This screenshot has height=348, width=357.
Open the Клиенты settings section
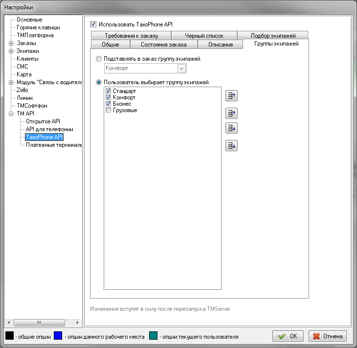click(x=27, y=59)
